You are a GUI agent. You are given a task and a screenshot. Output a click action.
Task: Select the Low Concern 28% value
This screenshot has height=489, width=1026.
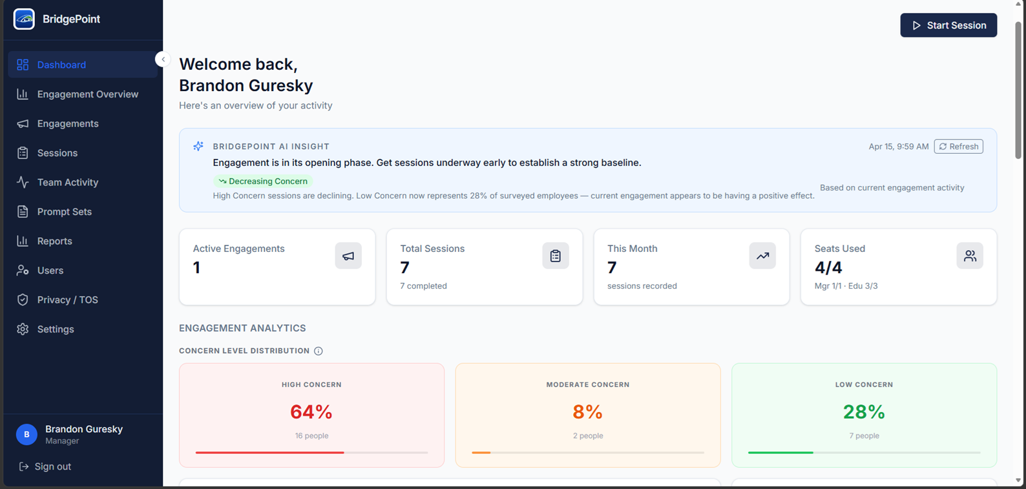(864, 411)
